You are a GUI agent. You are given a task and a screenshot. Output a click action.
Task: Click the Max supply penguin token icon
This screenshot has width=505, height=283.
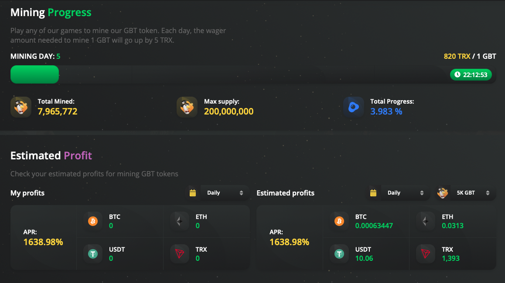[x=187, y=107]
